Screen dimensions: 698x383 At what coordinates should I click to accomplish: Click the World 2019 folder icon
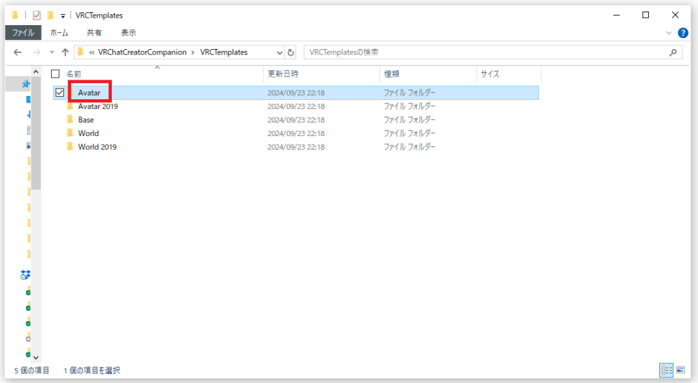(x=70, y=147)
